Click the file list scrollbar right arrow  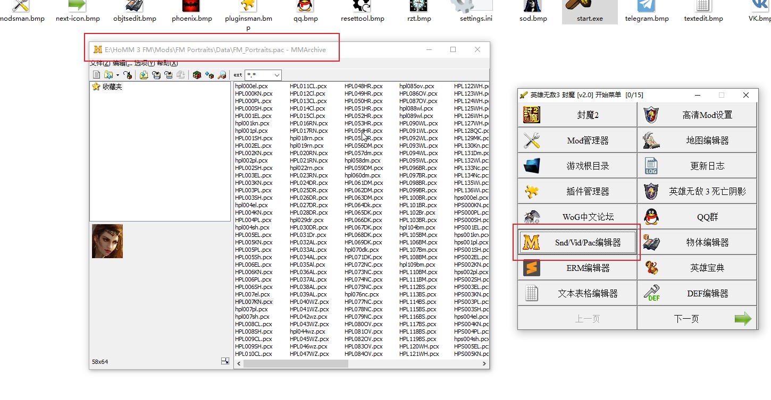pyautogui.click(x=484, y=364)
